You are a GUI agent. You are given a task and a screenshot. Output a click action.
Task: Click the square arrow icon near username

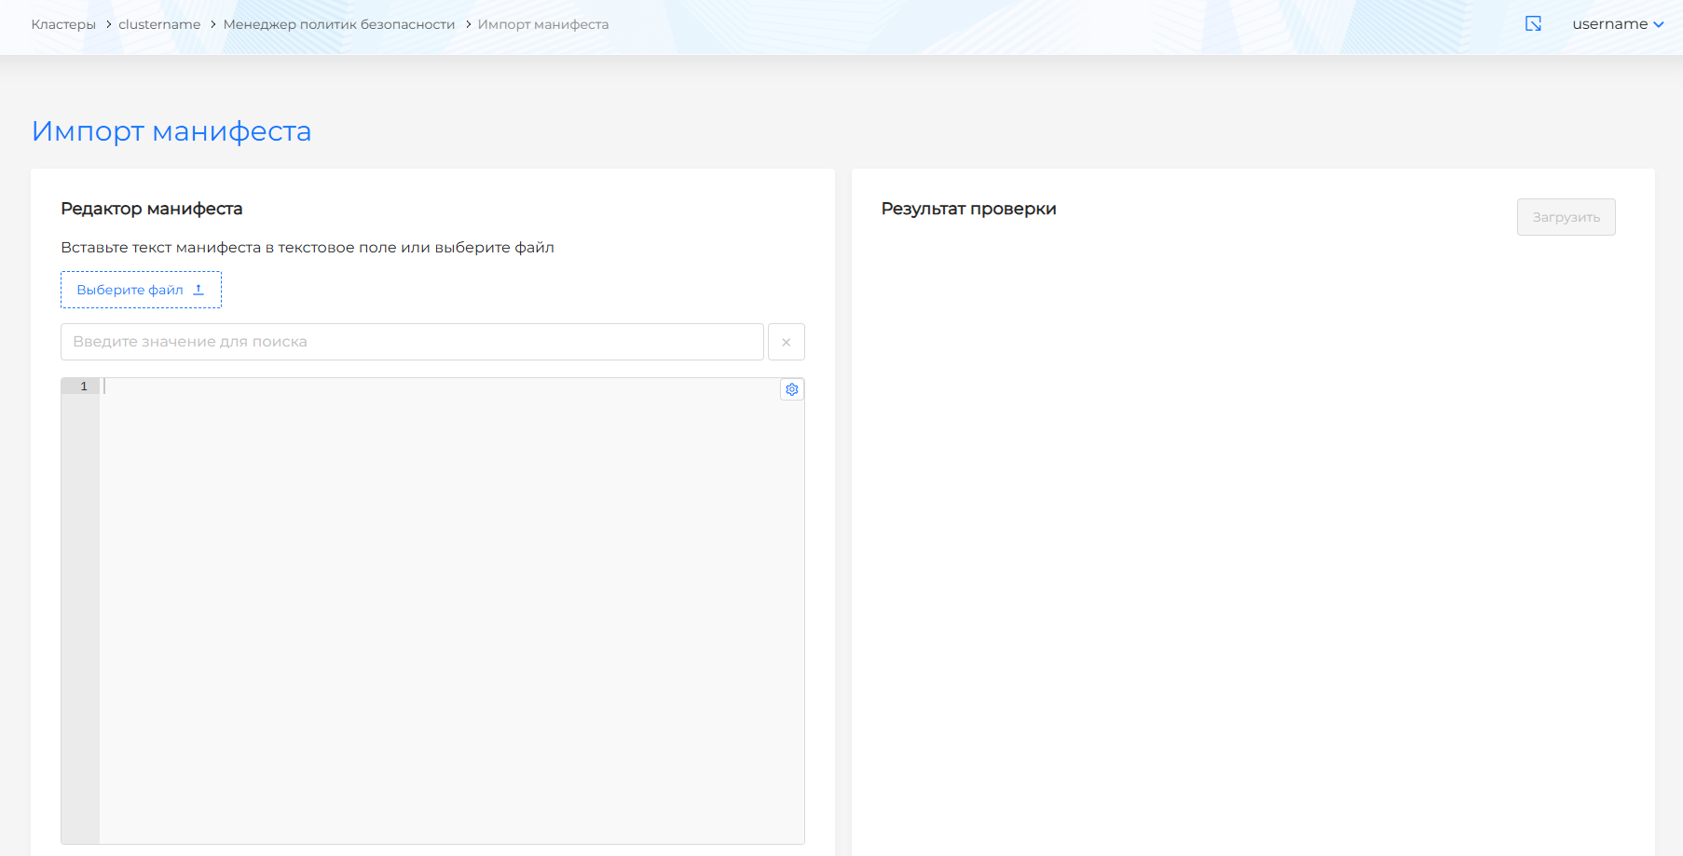point(1533,24)
